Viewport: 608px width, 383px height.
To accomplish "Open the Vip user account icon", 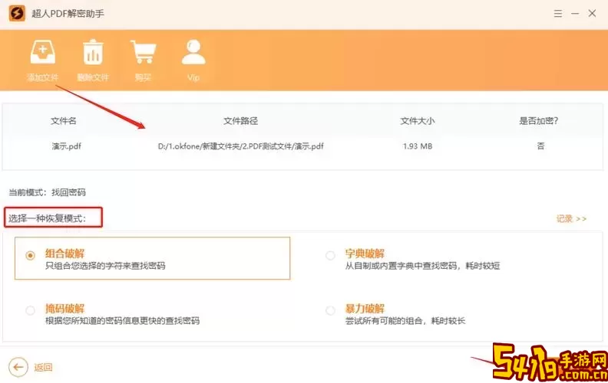I will (193, 52).
